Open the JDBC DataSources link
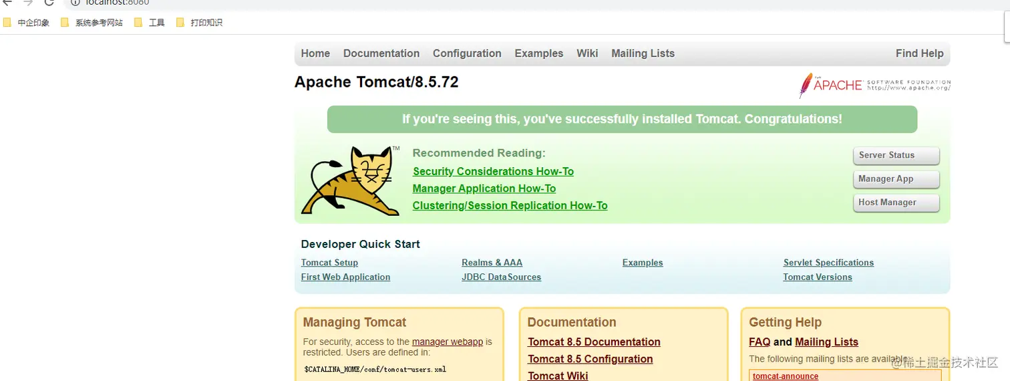This screenshot has height=381, width=1010. point(501,277)
